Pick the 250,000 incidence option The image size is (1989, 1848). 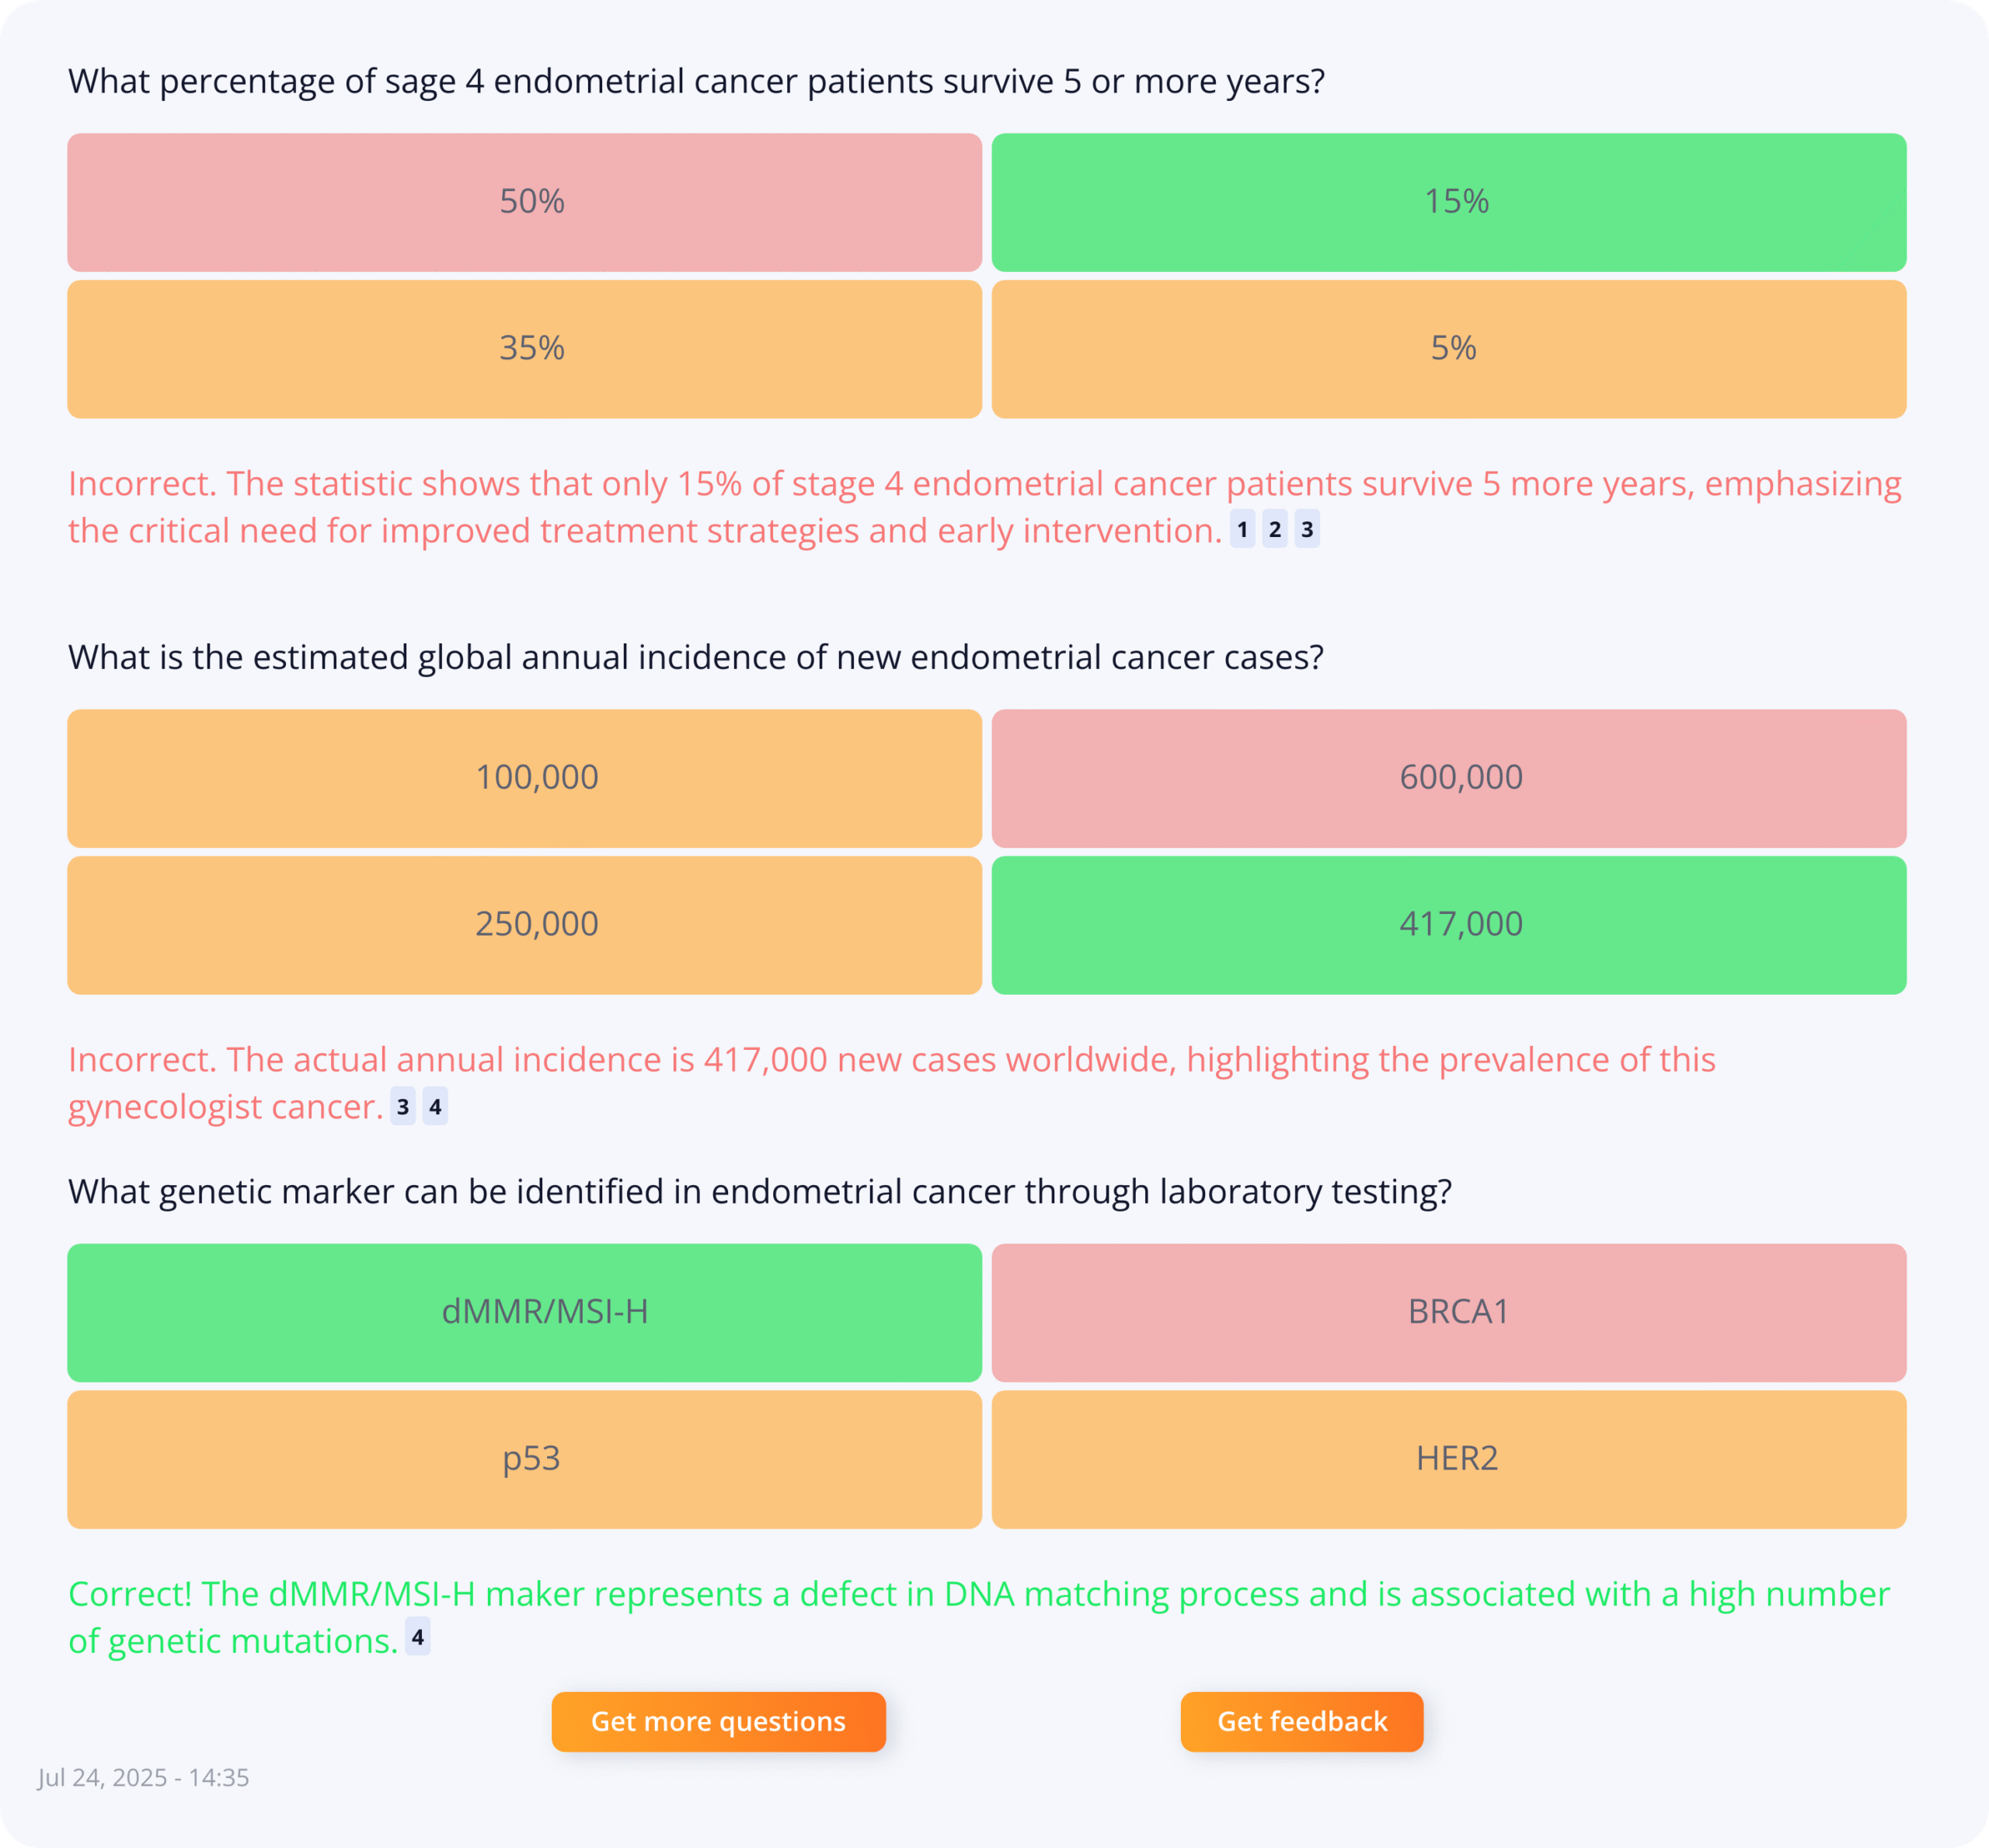524,924
